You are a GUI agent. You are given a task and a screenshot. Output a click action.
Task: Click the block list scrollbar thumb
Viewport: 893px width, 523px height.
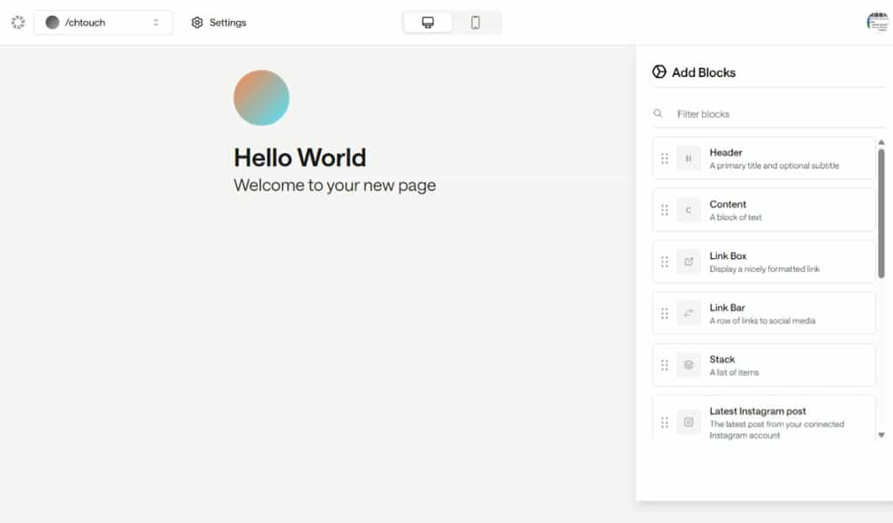(881, 214)
